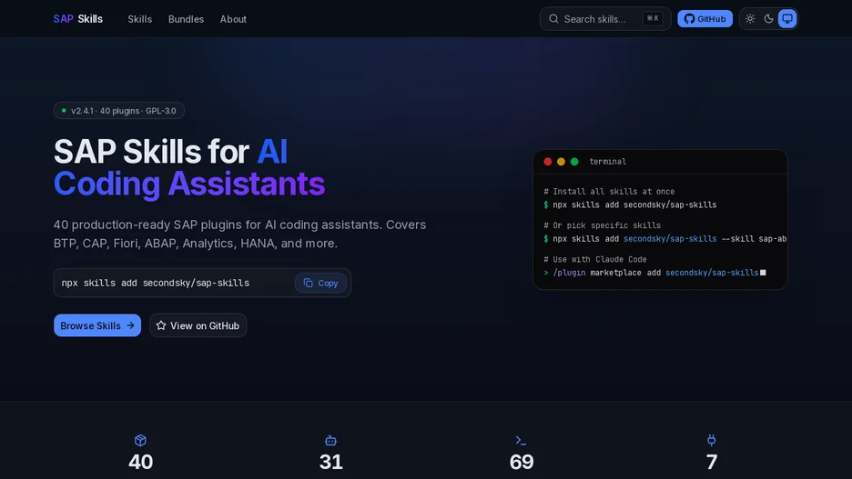Click the plug icon above 7
852x479 pixels.
pos(711,440)
